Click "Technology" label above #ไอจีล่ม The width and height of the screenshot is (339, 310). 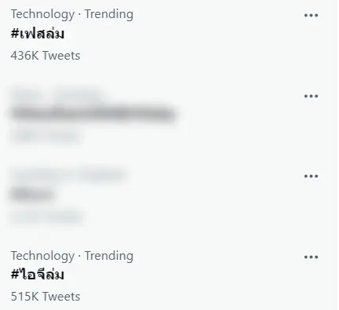[x=42, y=256]
